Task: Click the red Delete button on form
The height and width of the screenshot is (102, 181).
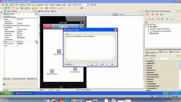Action: click(x=48, y=27)
